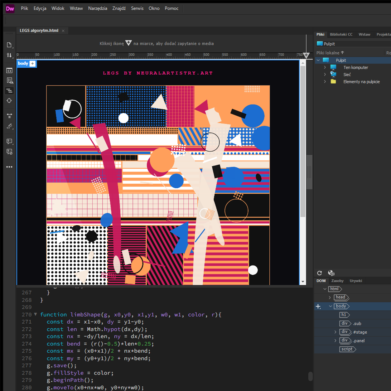Switch to the Biblioteki CC tab
The height and width of the screenshot is (391, 391).
pyautogui.click(x=341, y=34)
